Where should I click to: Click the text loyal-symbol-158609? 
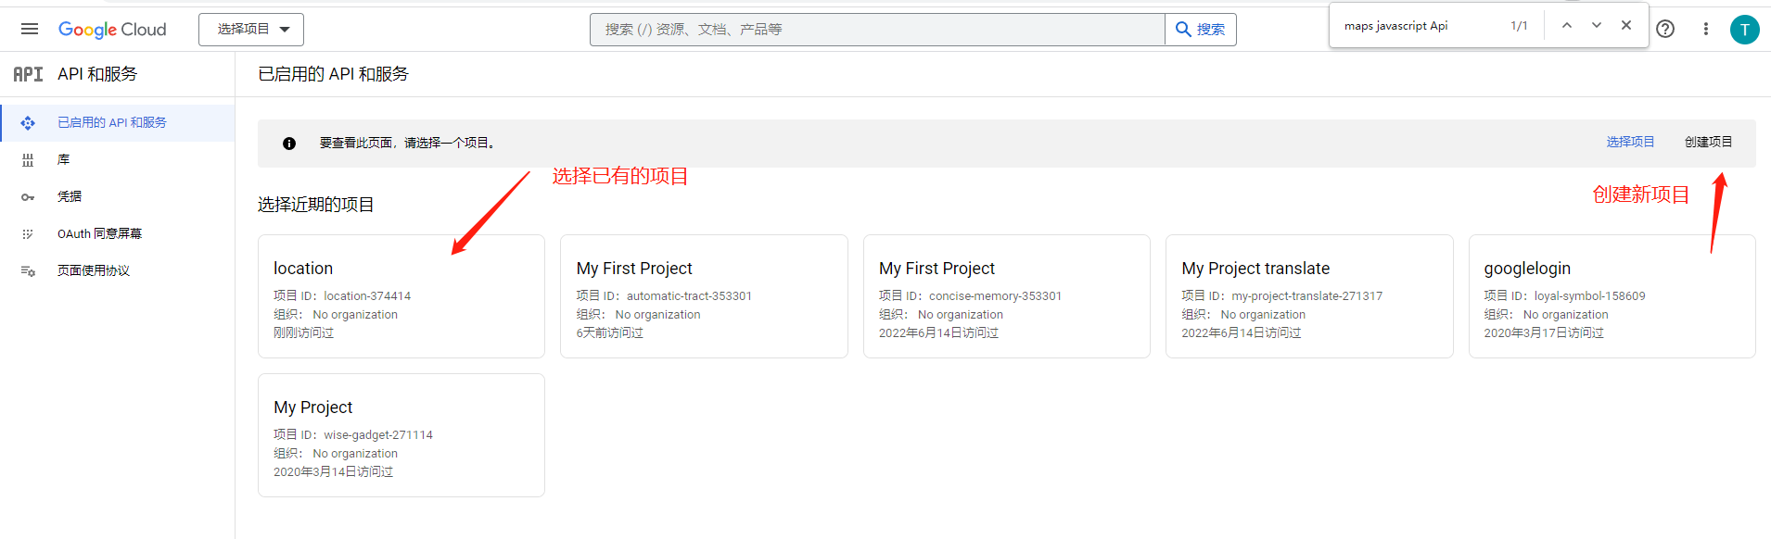click(1589, 296)
